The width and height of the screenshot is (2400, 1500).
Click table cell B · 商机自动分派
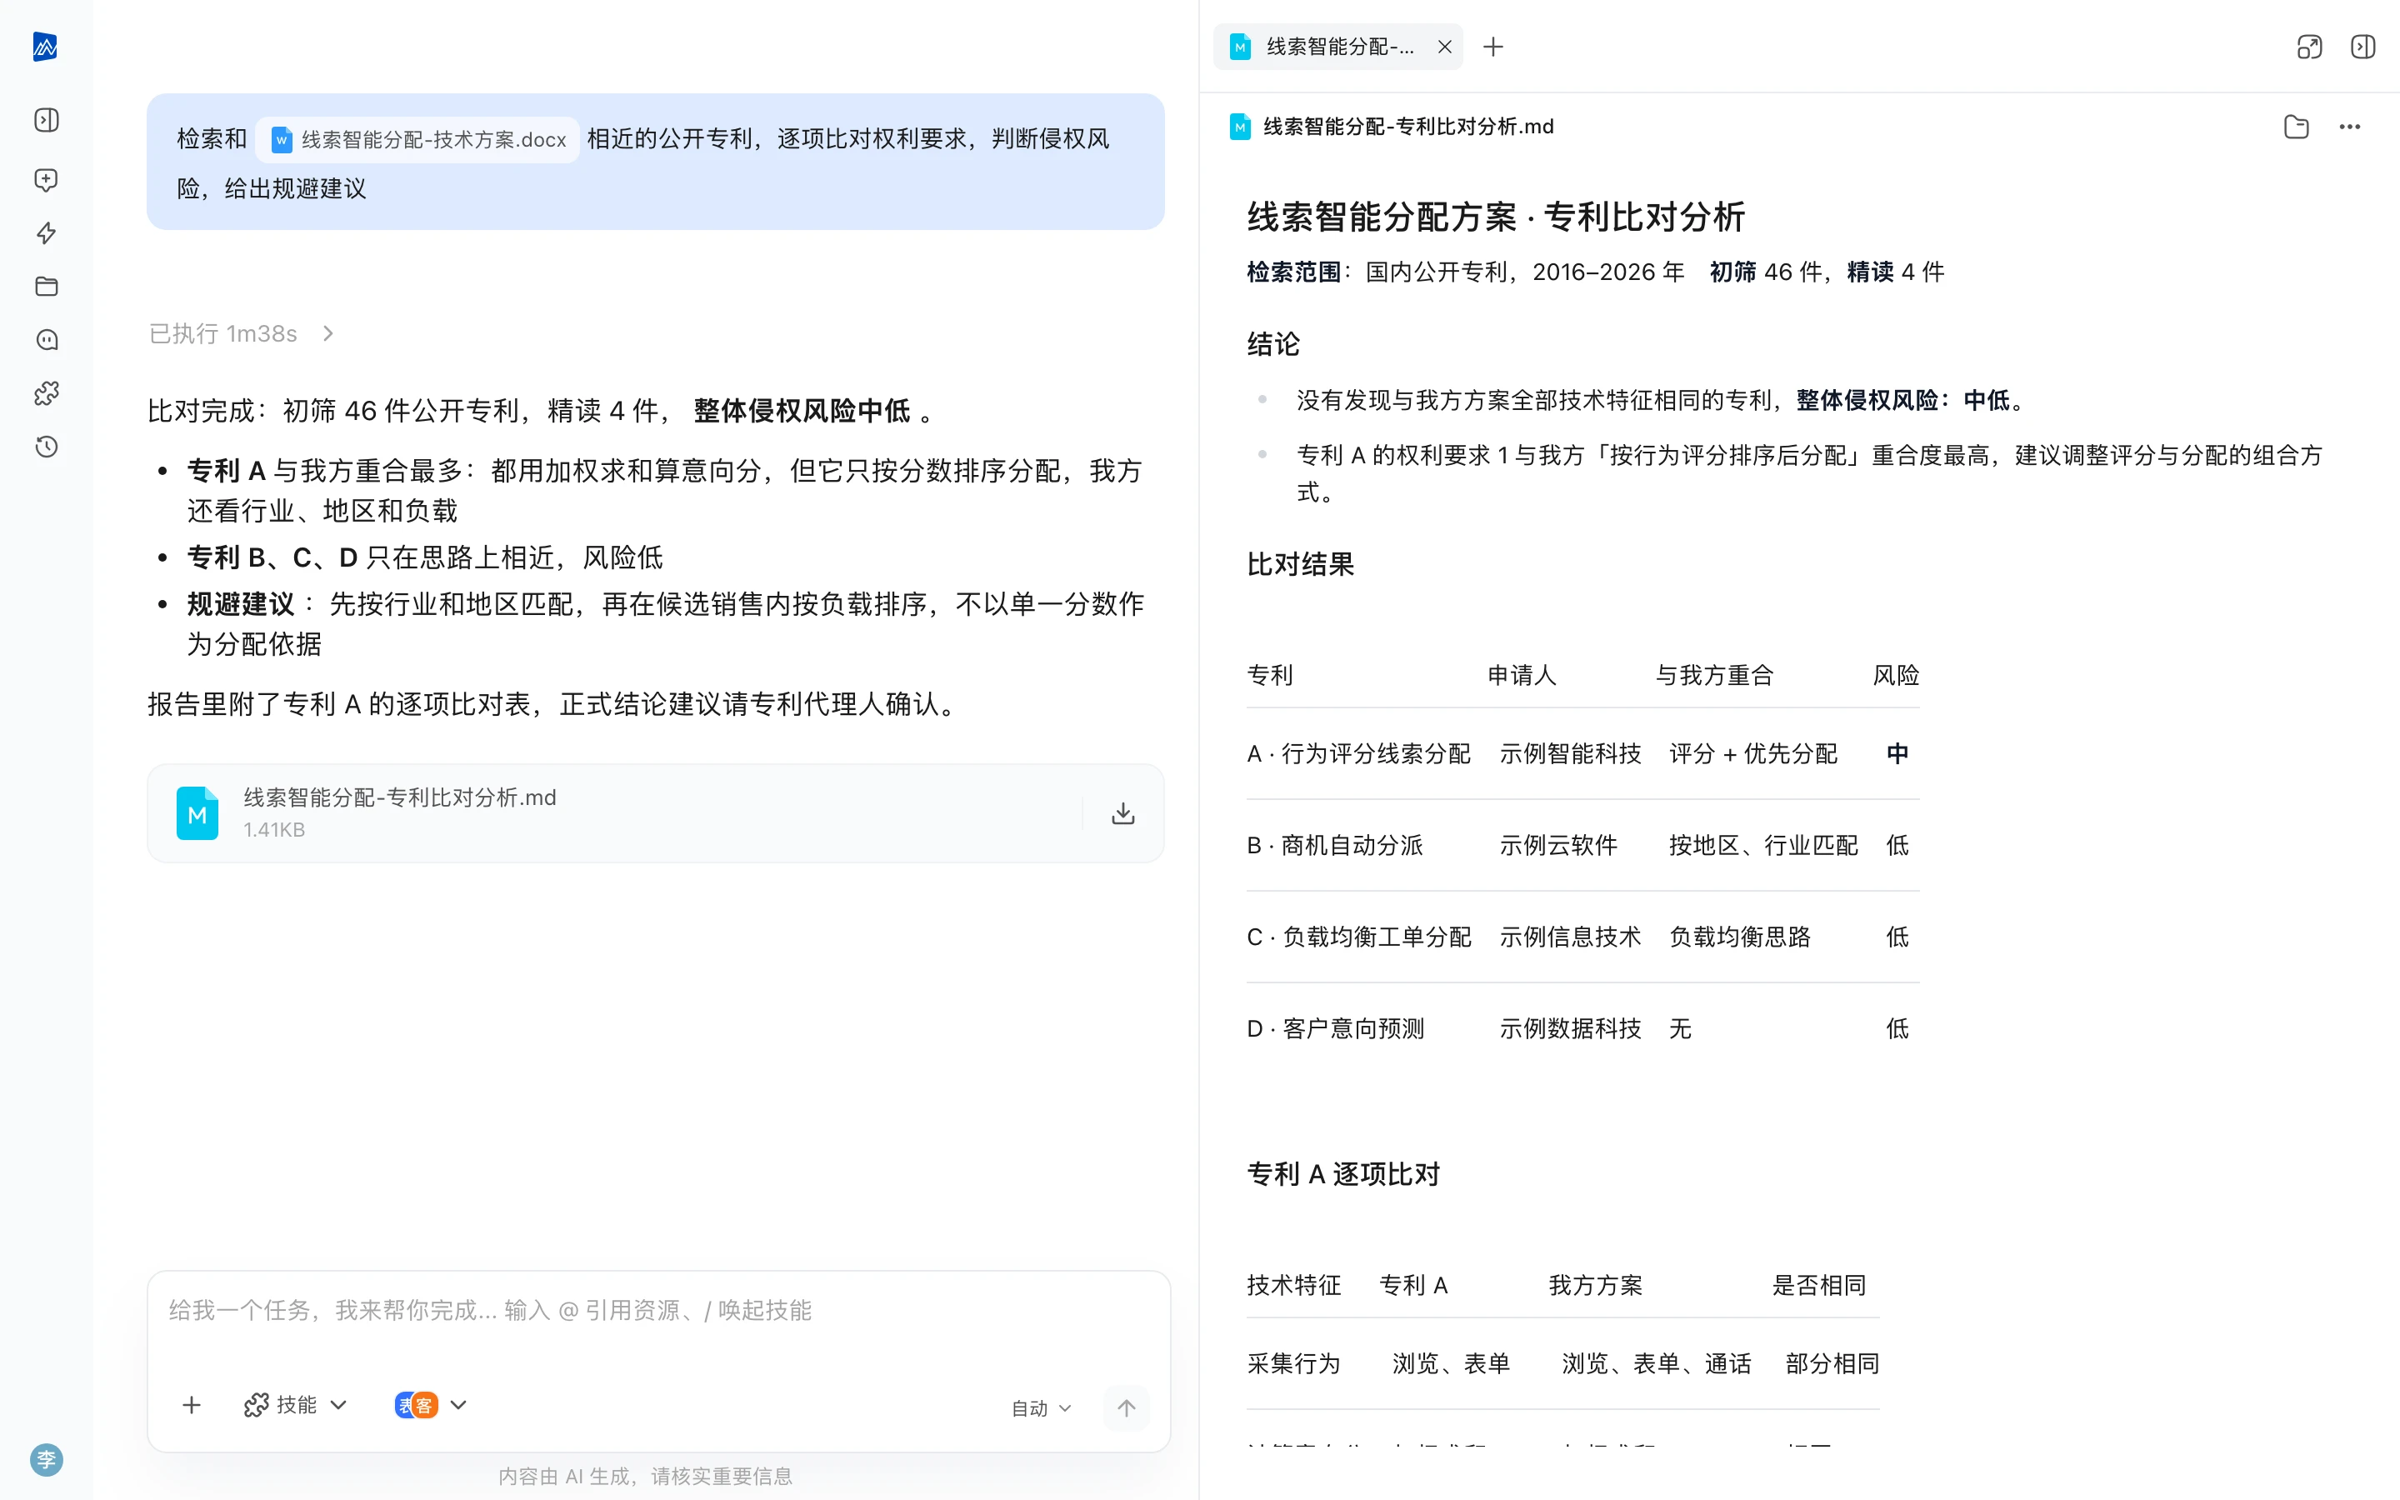click(1334, 845)
